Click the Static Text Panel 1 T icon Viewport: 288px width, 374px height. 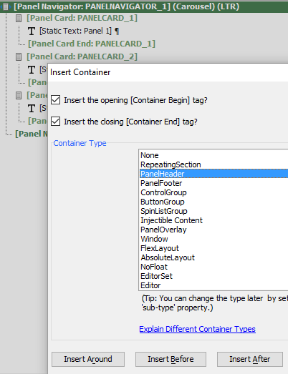click(32, 31)
